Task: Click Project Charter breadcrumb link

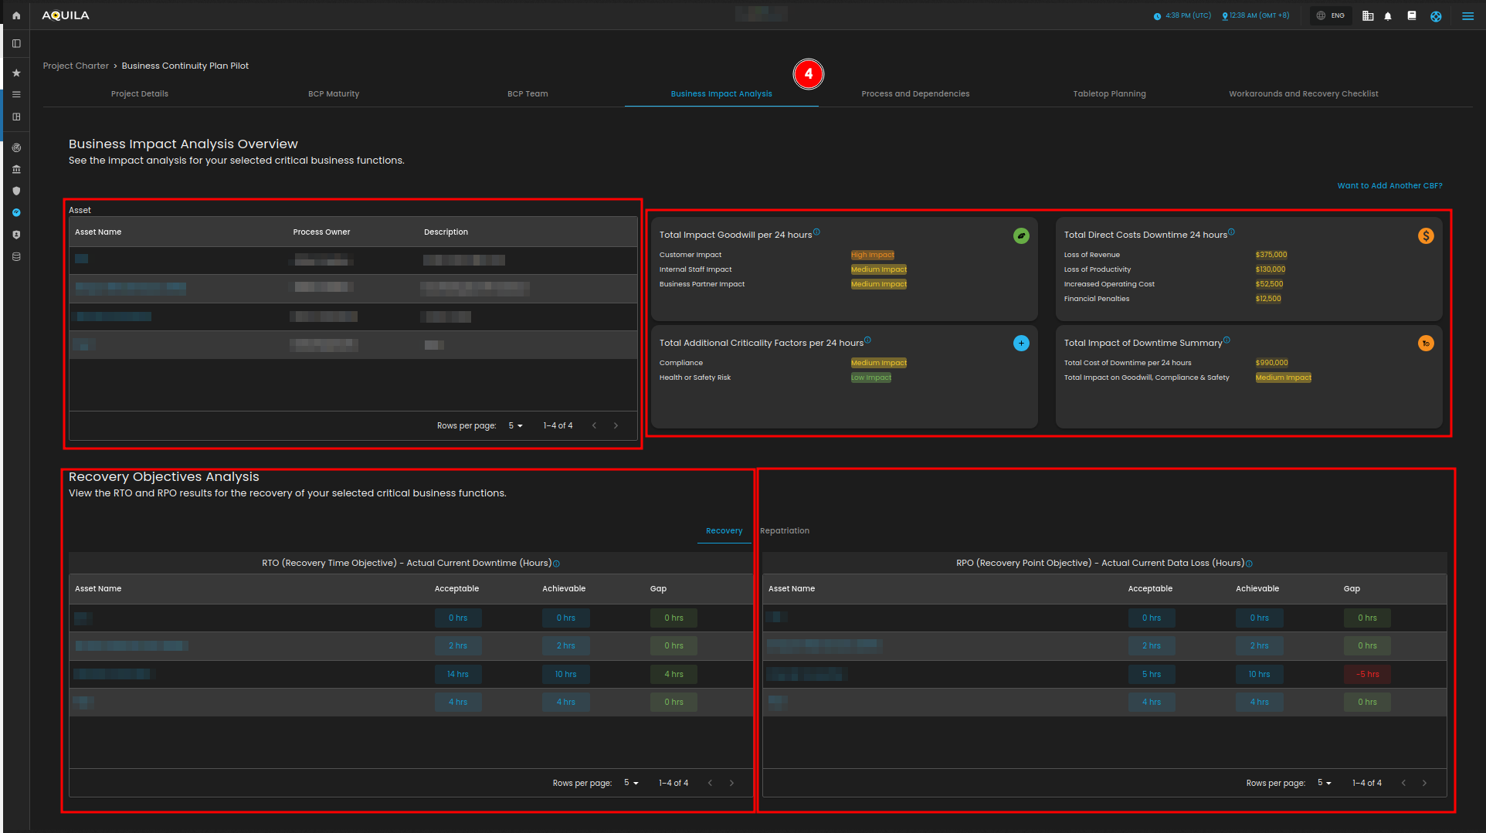Action: (x=76, y=66)
